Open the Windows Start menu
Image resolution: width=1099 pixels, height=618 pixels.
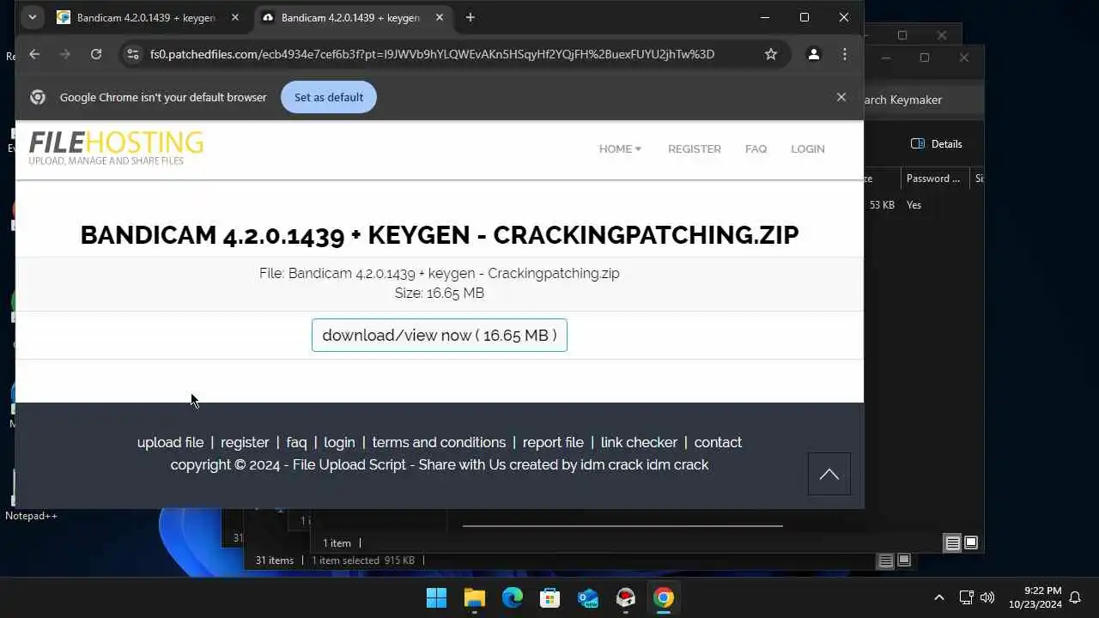pos(436,597)
